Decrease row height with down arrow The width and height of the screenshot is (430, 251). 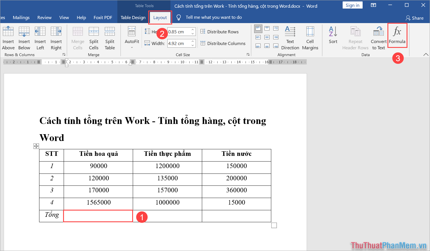[x=193, y=34]
